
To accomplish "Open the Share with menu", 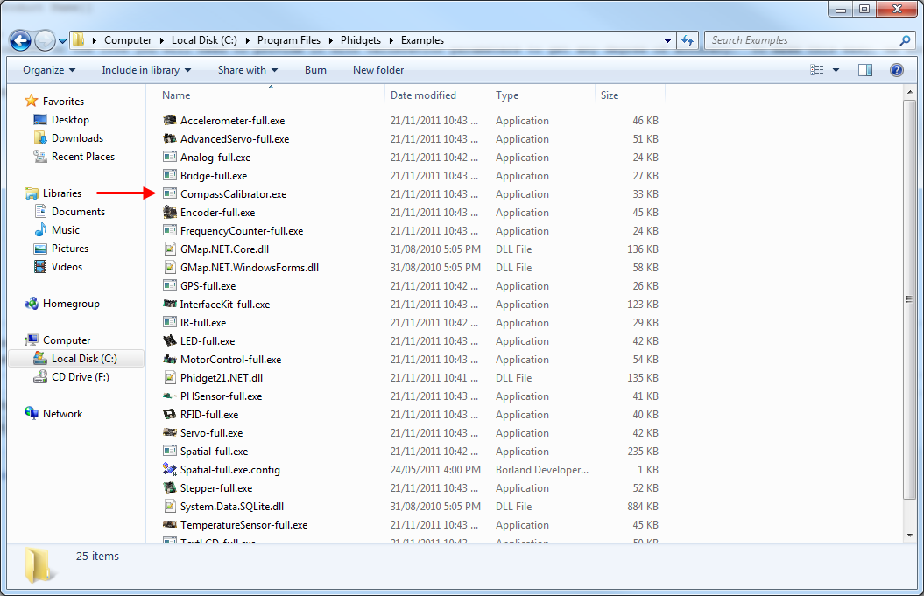I will pyautogui.click(x=248, y=70).
